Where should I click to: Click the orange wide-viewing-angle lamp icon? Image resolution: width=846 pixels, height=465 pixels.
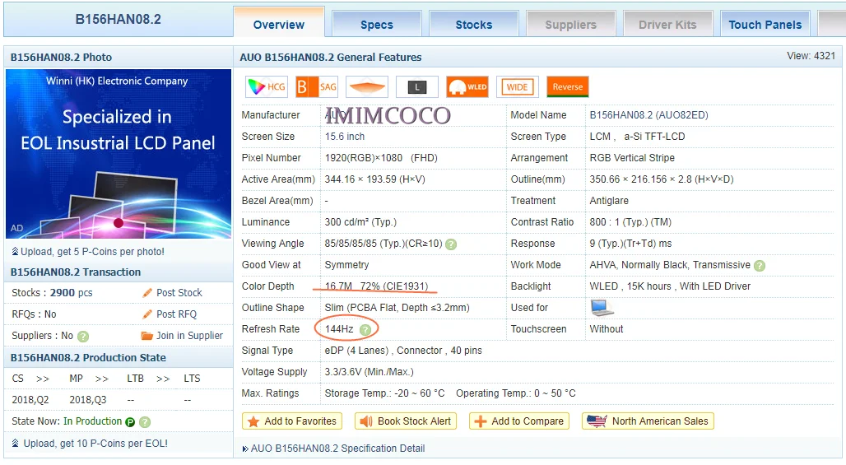tap(367, 87)
